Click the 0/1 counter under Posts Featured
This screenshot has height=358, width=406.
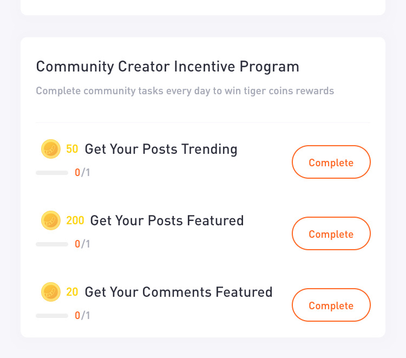pos(82,244)
